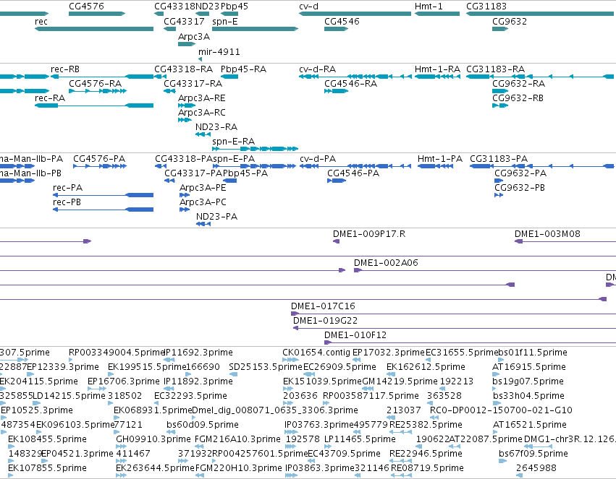The image size is (616, 479).
Task: Click the SD25153.5prime EST label
Action: (x=266, y=367)
